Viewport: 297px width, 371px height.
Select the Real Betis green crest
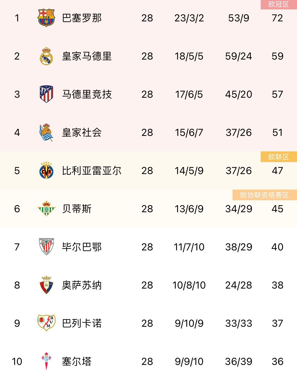point(46,209)
